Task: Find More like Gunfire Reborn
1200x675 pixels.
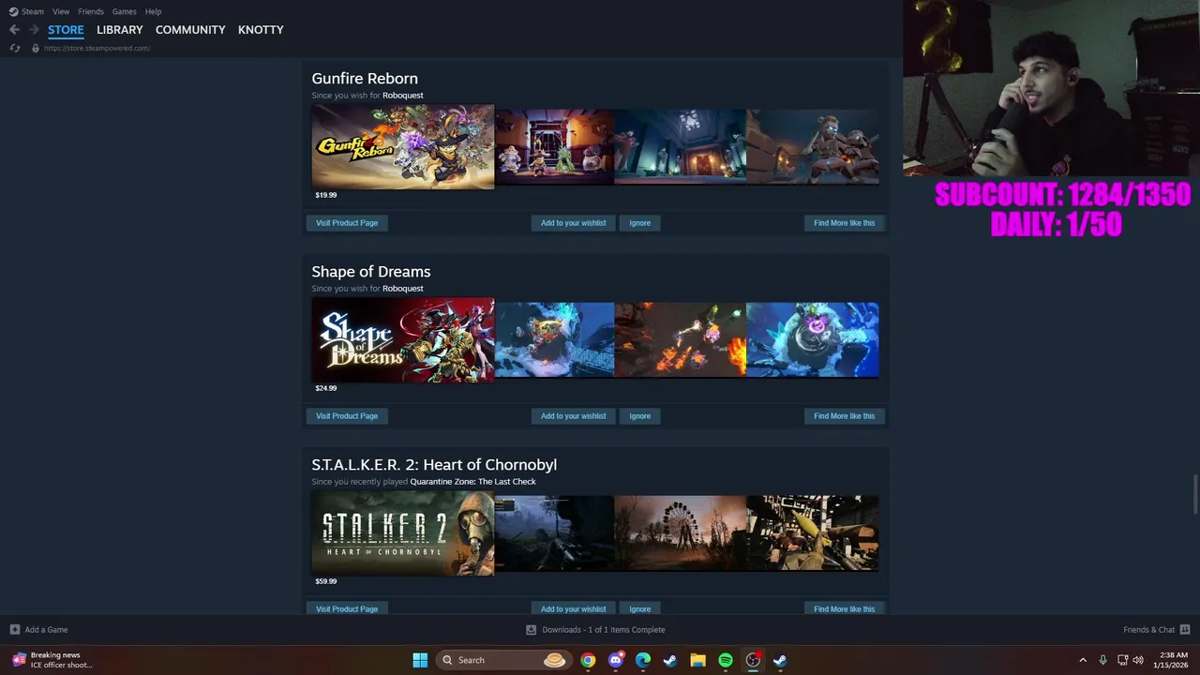Action: [845, 223]
